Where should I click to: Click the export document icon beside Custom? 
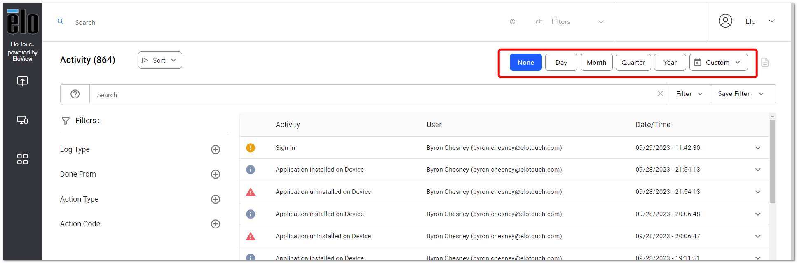click(765, 62)
